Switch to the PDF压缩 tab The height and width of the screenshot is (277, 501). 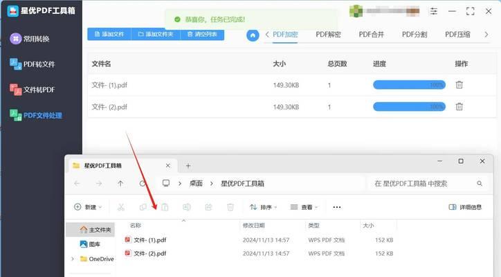[457, 34]
